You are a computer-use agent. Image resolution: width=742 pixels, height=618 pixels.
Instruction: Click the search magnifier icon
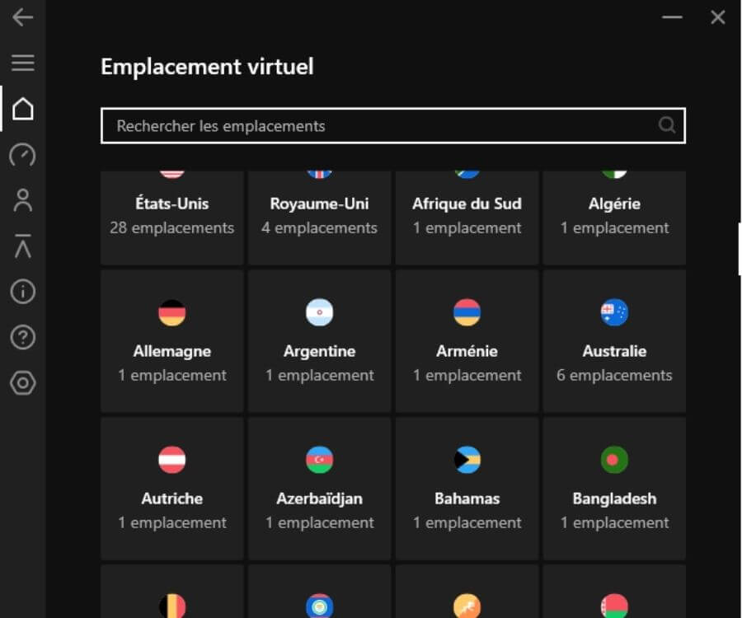667,125
